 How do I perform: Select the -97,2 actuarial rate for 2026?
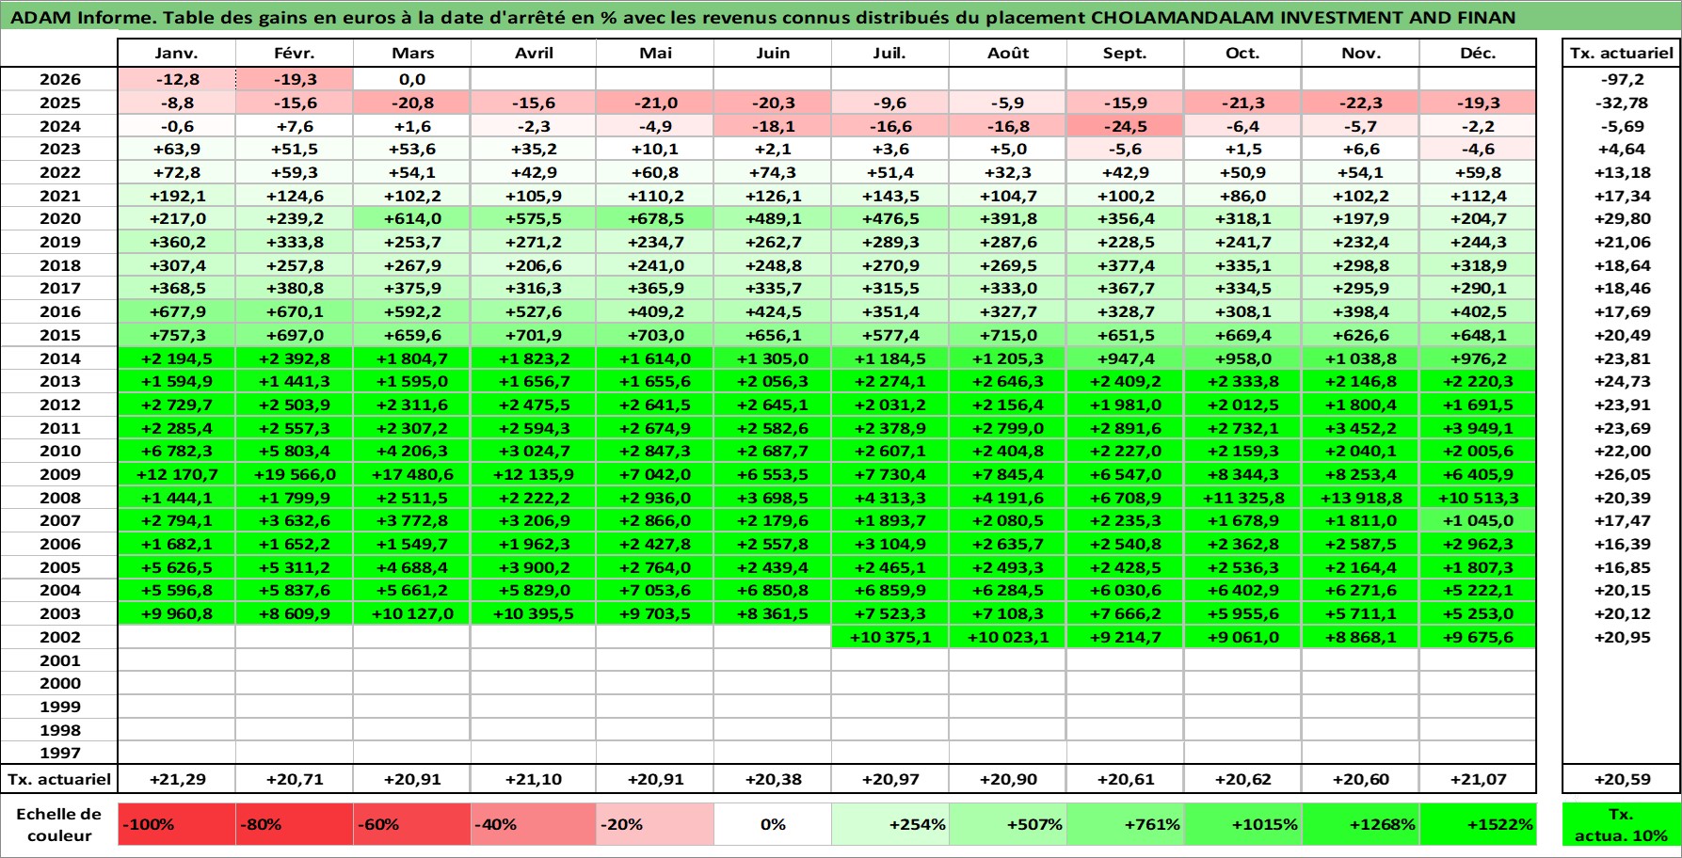point(1622,79)
